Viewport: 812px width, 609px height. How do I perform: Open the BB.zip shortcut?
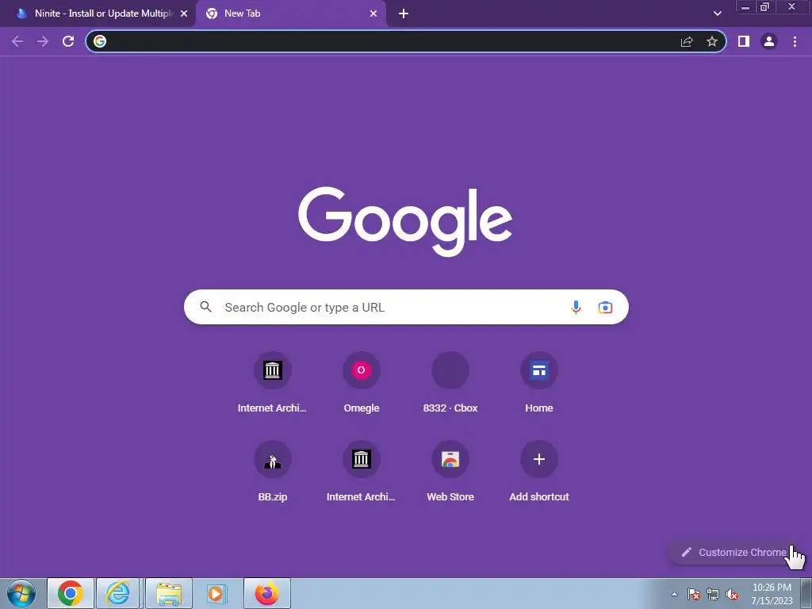[x=273, y=472]
